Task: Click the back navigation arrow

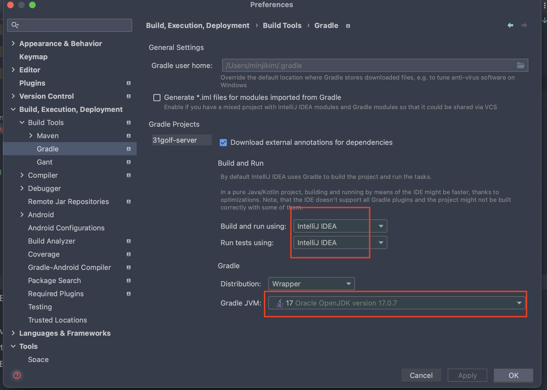Action: 510,25
